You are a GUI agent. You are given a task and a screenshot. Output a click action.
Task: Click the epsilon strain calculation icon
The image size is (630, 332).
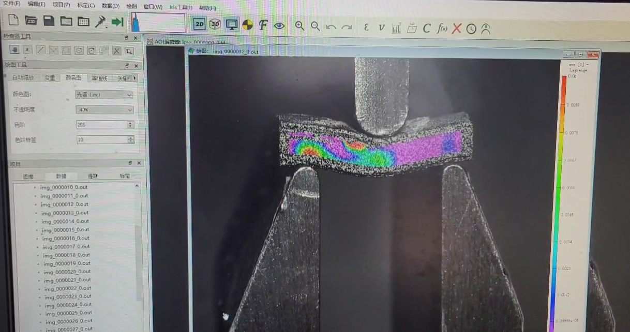coord(366,27)
